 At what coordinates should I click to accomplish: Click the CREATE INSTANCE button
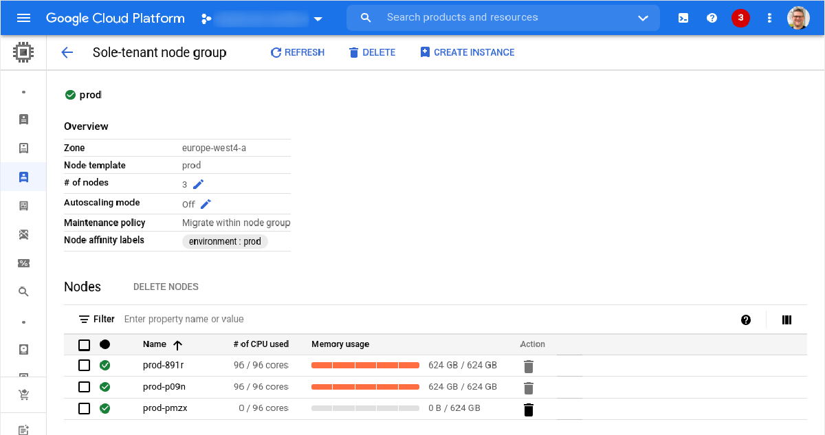tap(467, 52)
